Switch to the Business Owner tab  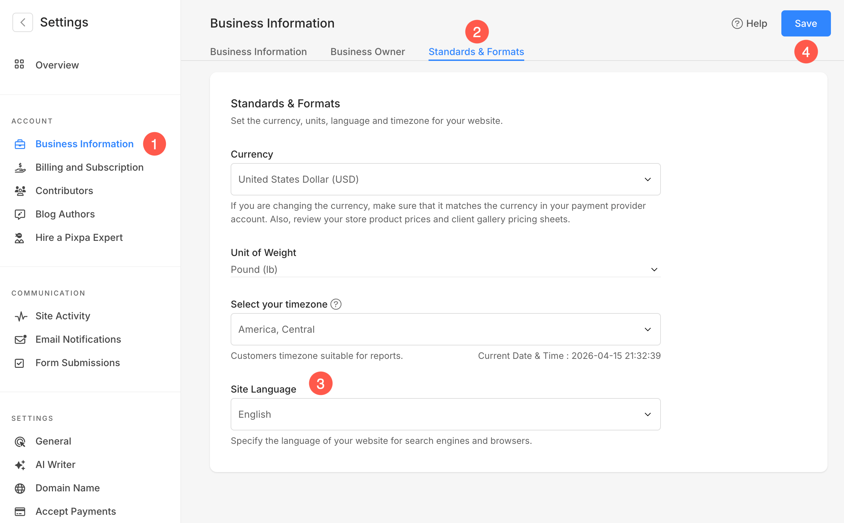(x=367, y=52)
